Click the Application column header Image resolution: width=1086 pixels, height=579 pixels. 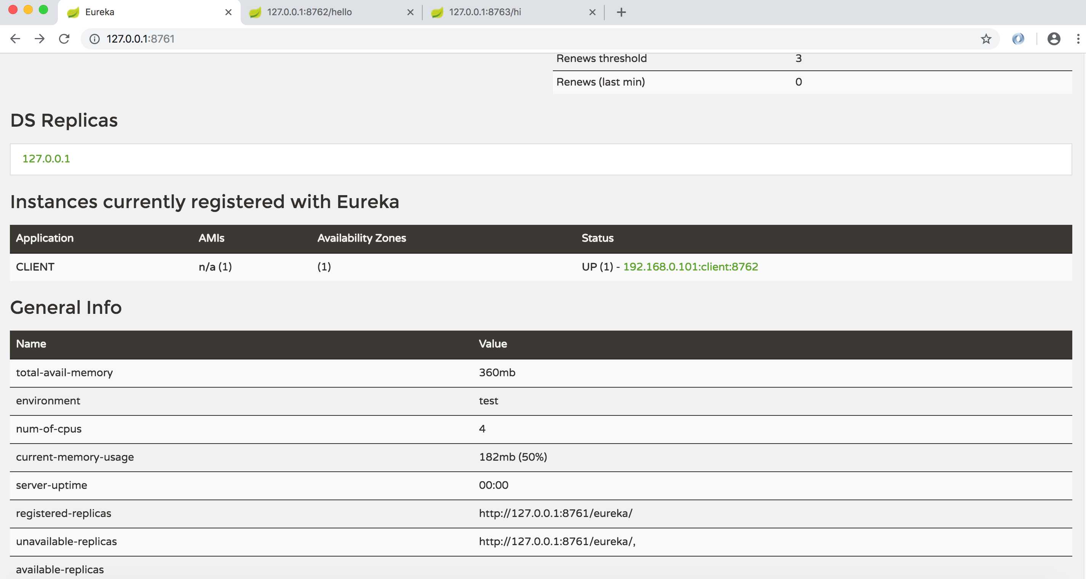coord(45,239)
